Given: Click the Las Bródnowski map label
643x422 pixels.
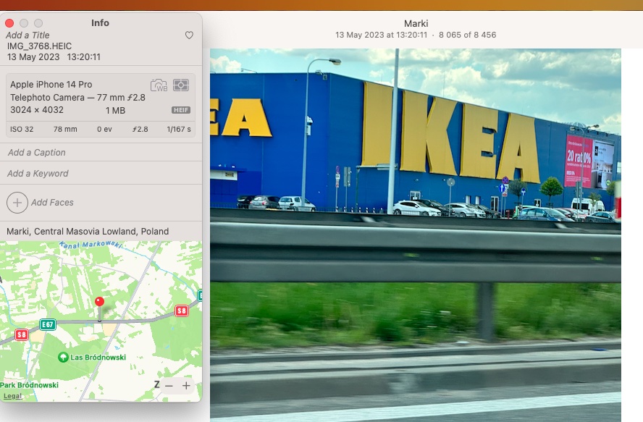Looking at the screenshot, I should [98, 357].
